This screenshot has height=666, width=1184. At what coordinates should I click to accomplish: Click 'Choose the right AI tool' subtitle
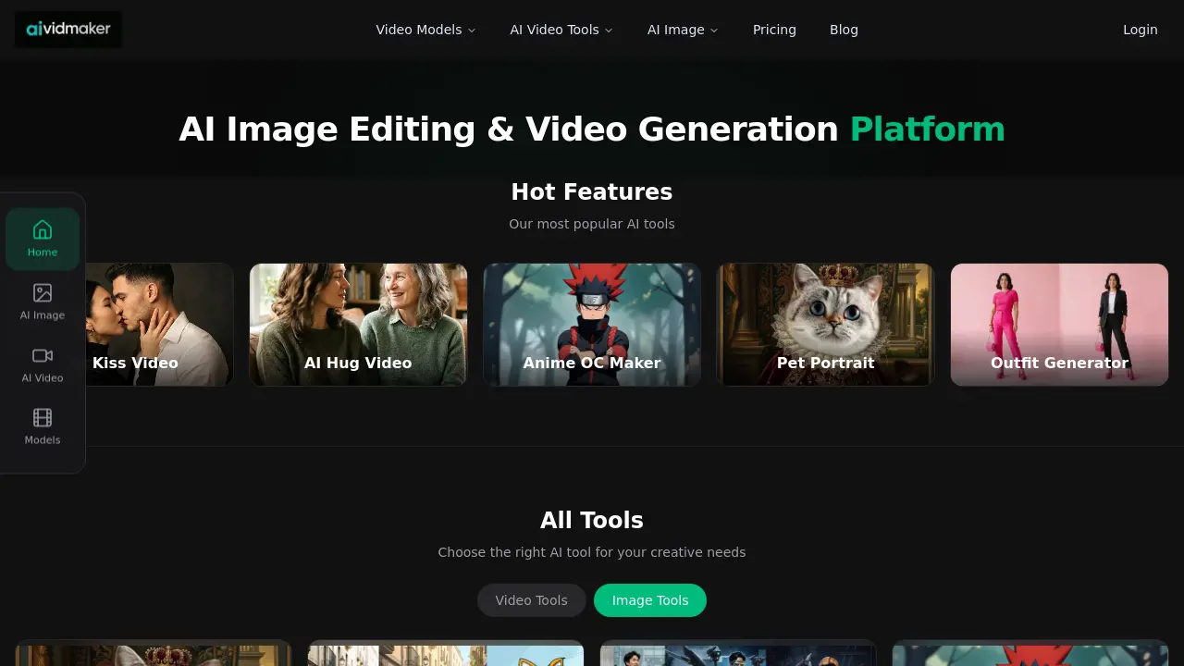(592, 552)
